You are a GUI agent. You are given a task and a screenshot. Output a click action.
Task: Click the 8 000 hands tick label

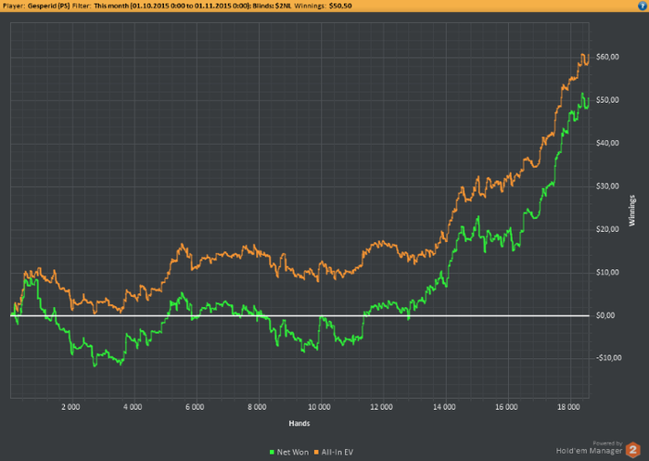click(x=257, y=407)
